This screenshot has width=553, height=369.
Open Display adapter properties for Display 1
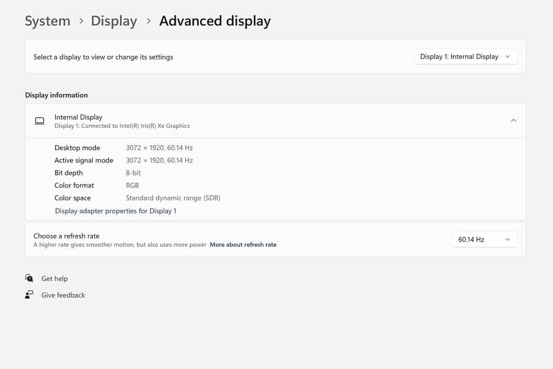pyautogui.click(x=116, y=211)
